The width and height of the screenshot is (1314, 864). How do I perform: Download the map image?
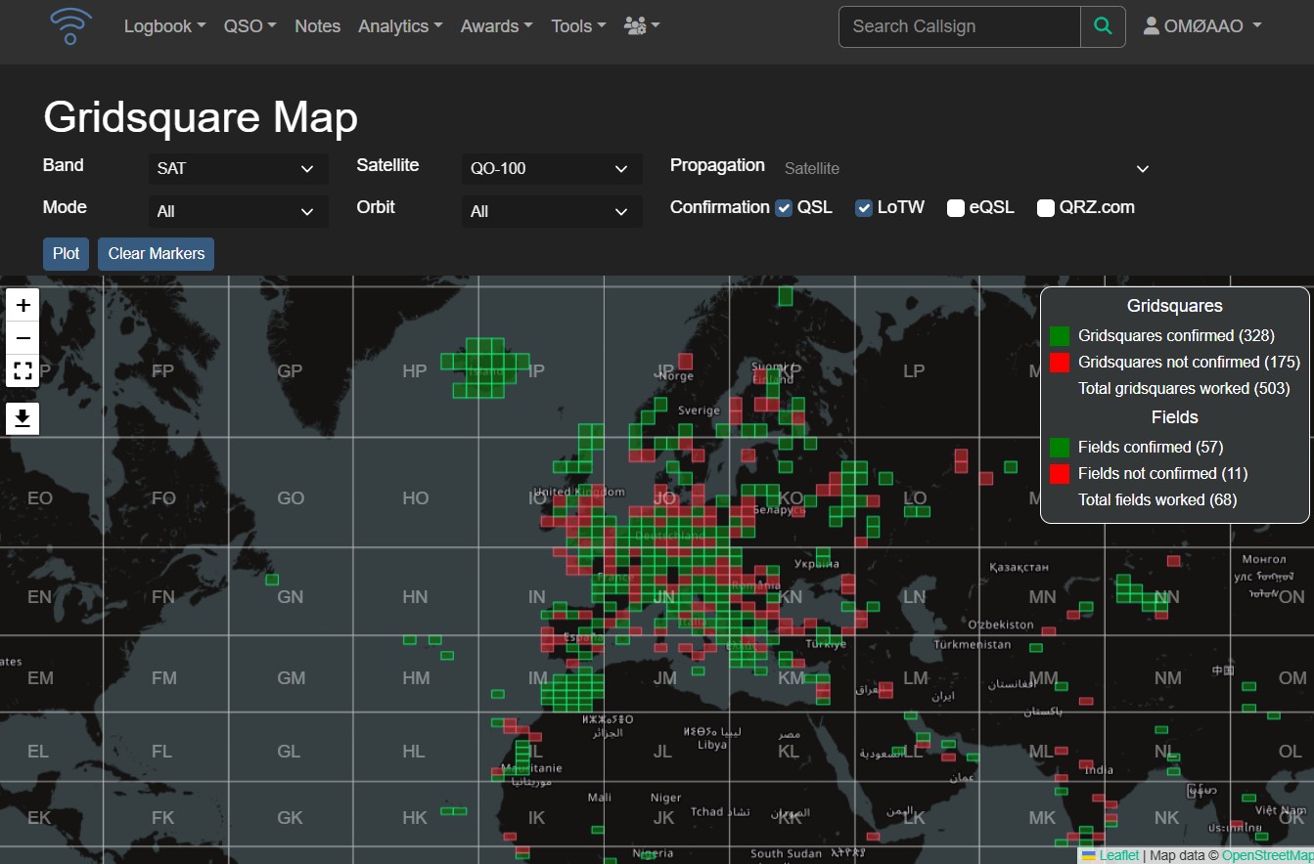coord(23,418)
